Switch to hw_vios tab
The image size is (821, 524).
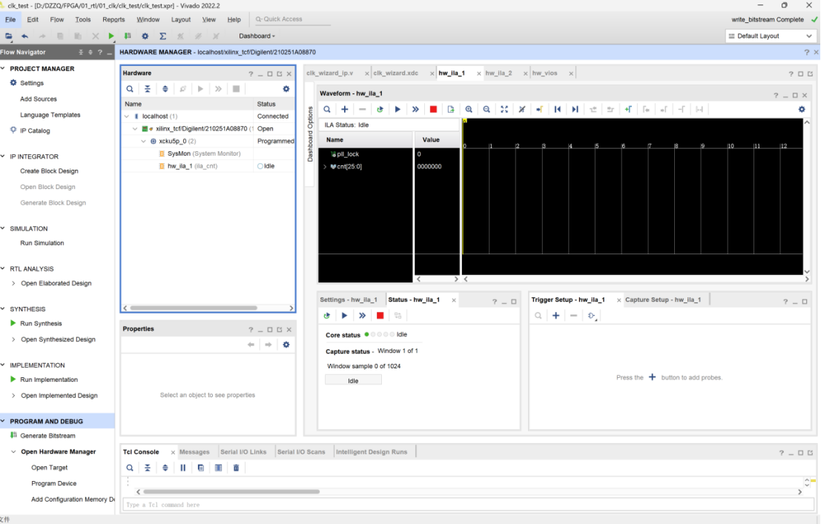click(544, 73)
